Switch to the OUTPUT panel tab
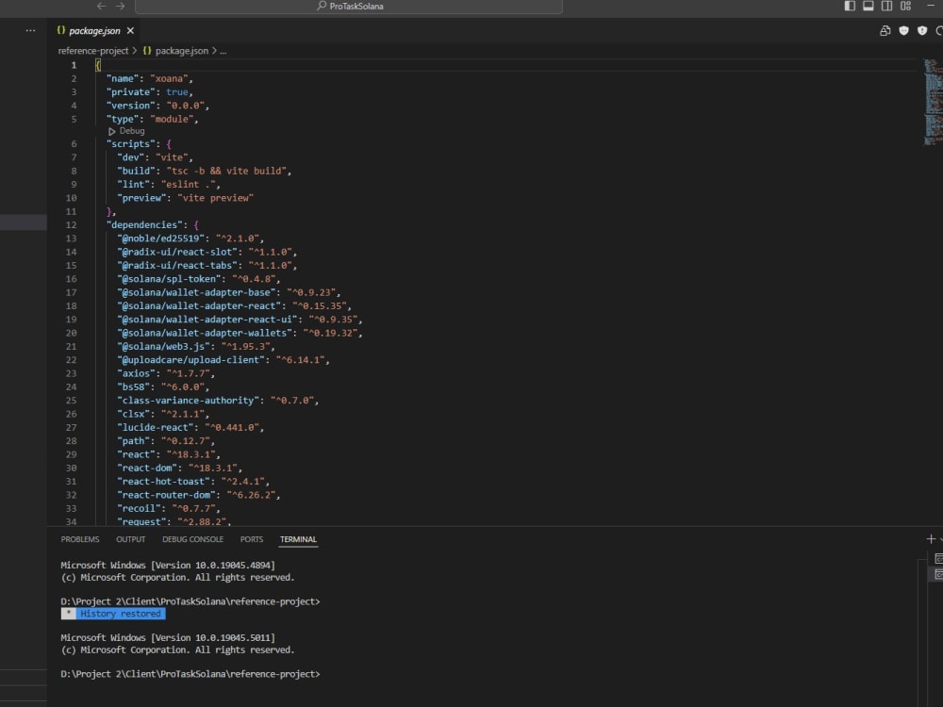Image resolution: width=943 pixels, height=707 pixels. 130,539
